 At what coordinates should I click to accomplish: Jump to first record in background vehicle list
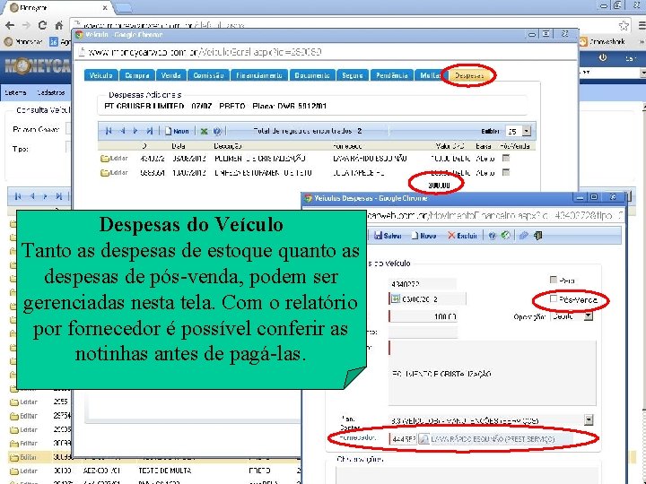[x=17, y=196]
